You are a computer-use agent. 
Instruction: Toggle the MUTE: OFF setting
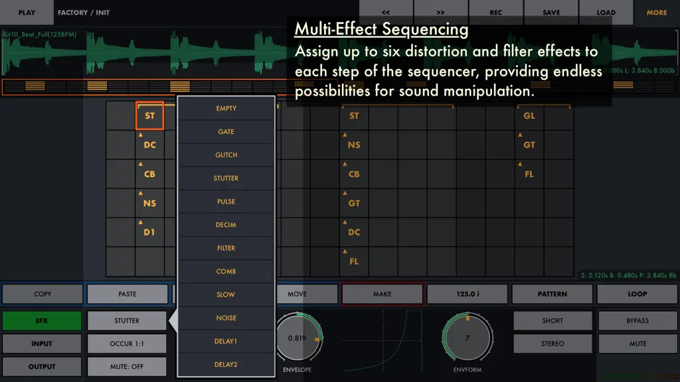coord(127,367)
